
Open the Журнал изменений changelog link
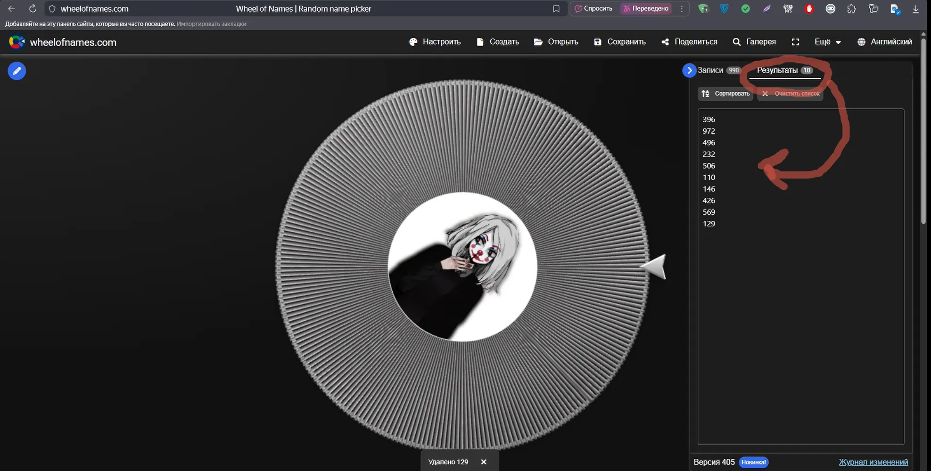point(873,462)
